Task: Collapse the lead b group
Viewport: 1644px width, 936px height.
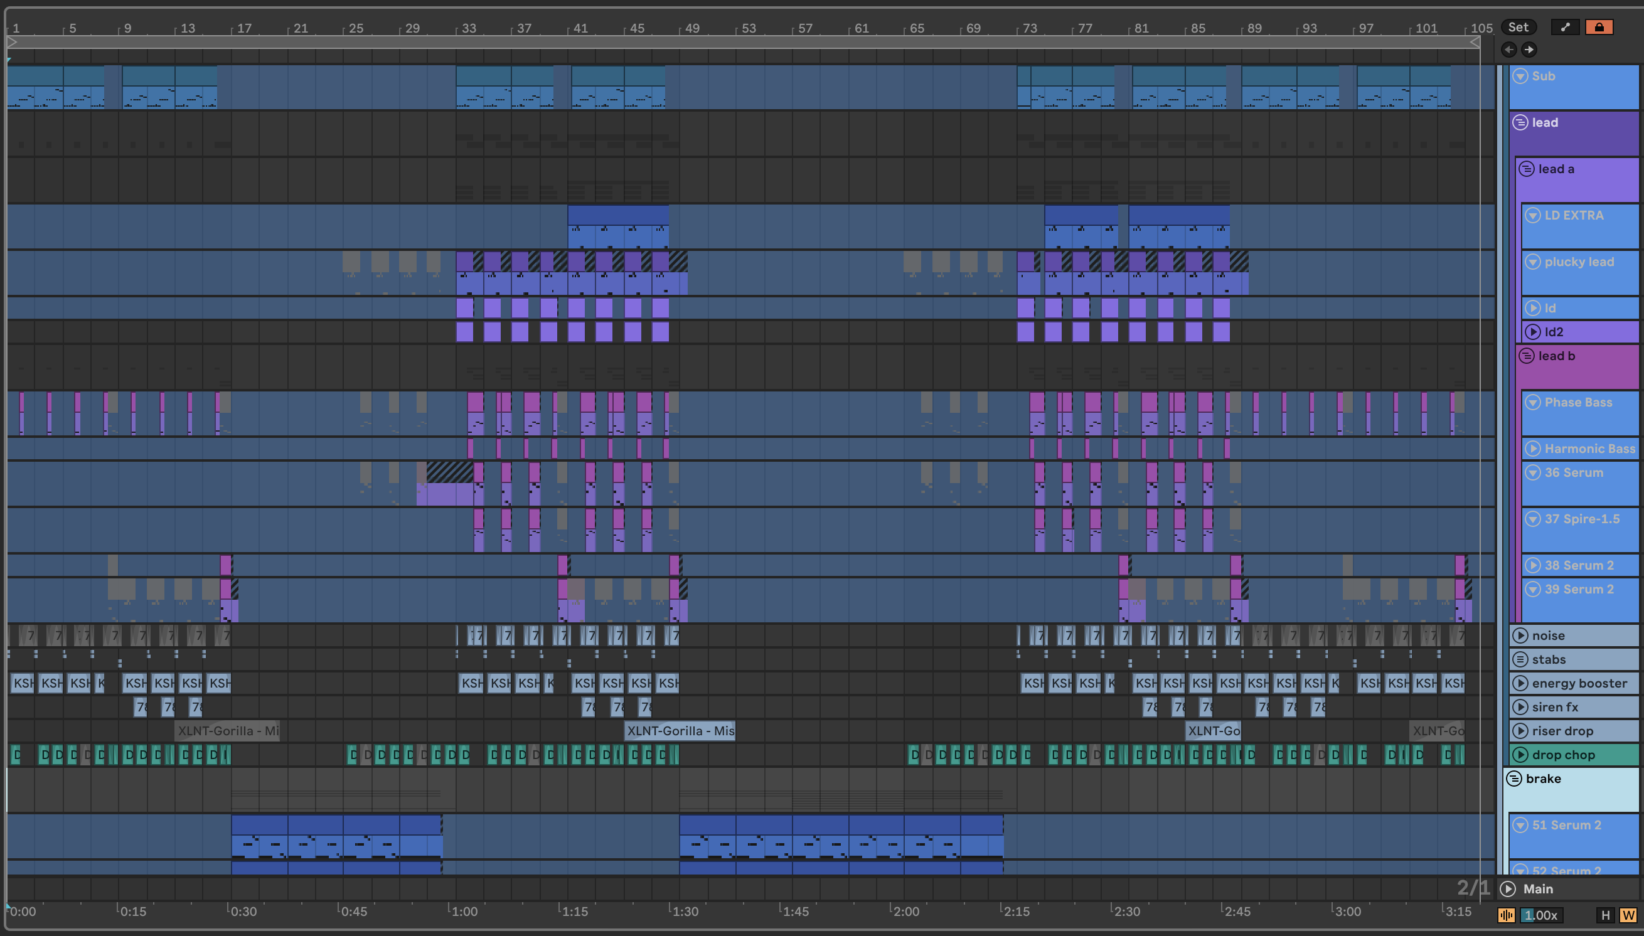Action: click(1527, 356)
